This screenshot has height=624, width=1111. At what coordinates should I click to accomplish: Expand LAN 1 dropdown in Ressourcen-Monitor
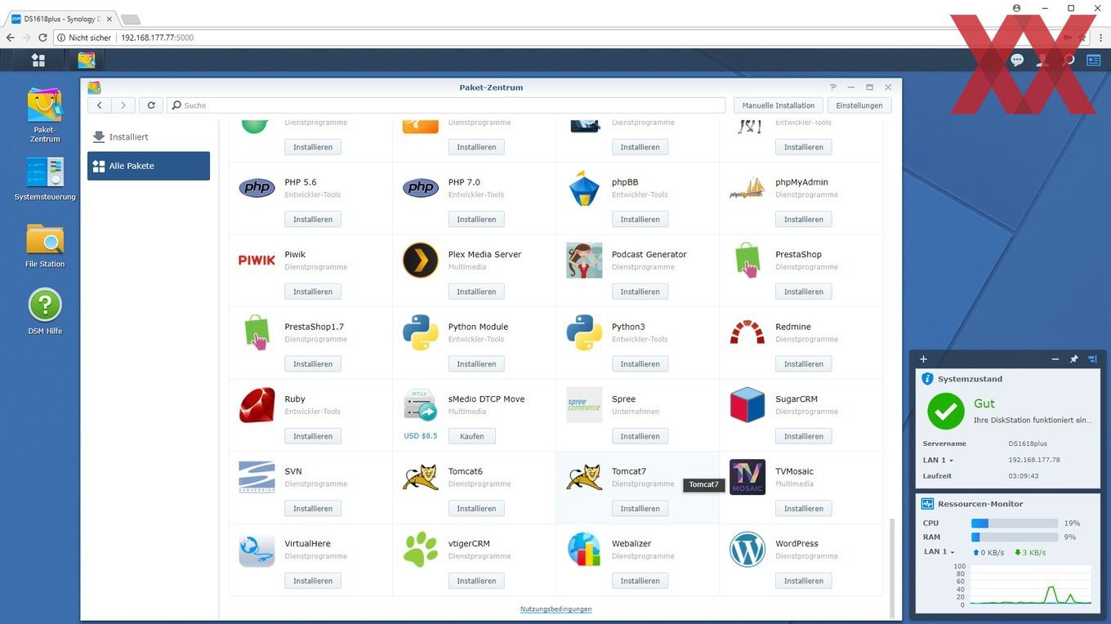(x=939, y=552)
